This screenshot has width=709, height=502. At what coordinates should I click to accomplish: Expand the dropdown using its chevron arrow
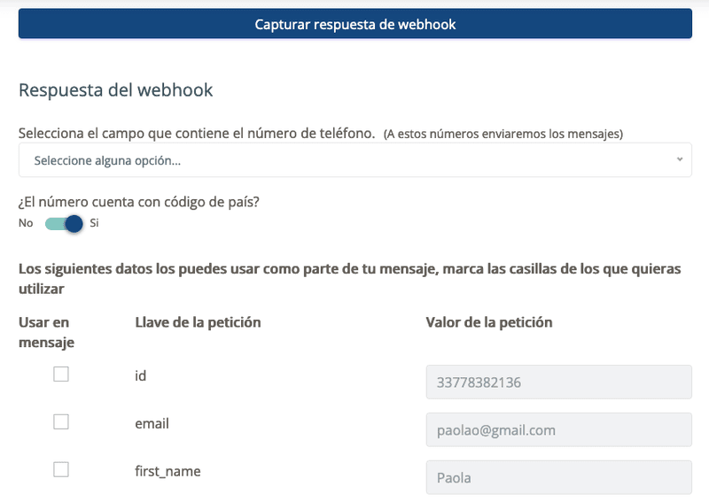pyautogui.click(x=679, y=159)
